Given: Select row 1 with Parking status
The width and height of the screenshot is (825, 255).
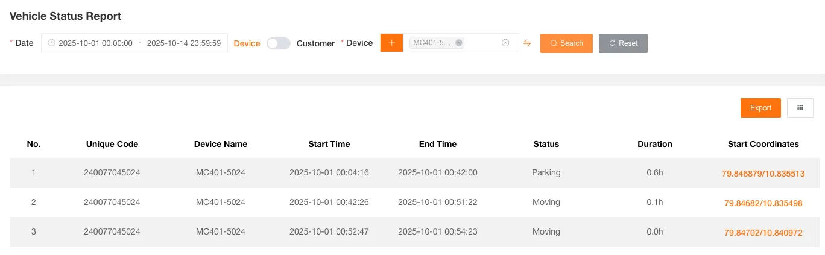Looking at the screenshot, I should (546, 172).
